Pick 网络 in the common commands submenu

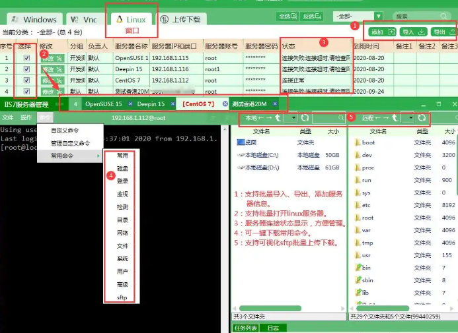122,233
